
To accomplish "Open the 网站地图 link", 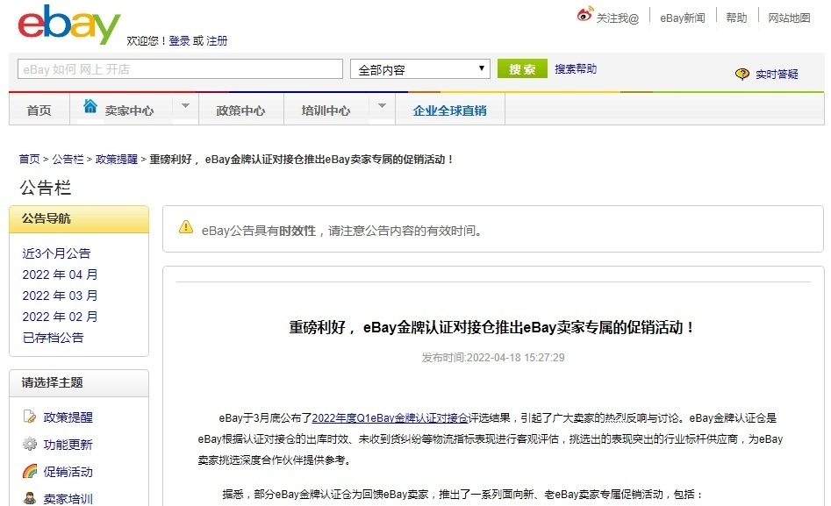I will [789, 18].
